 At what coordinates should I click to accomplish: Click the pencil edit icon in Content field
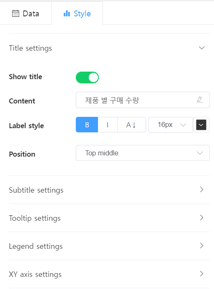click(x=200, y=100)
